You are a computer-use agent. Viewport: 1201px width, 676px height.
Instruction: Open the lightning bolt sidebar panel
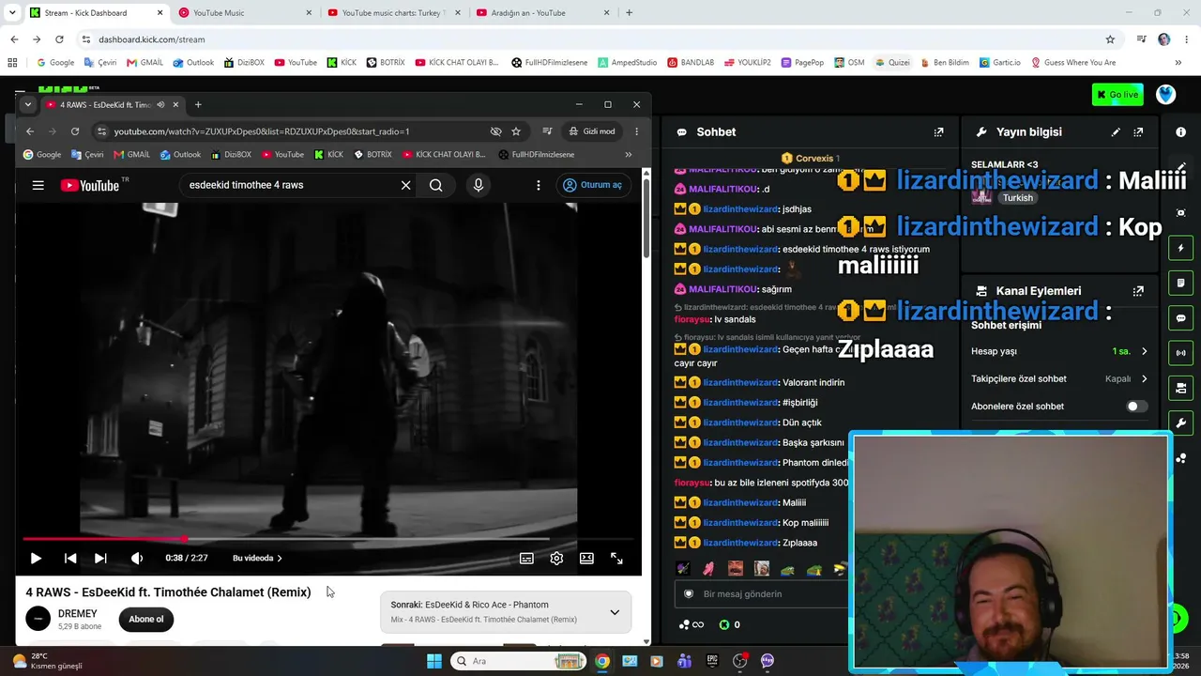pyautogui.click(x=1180, y=248)
